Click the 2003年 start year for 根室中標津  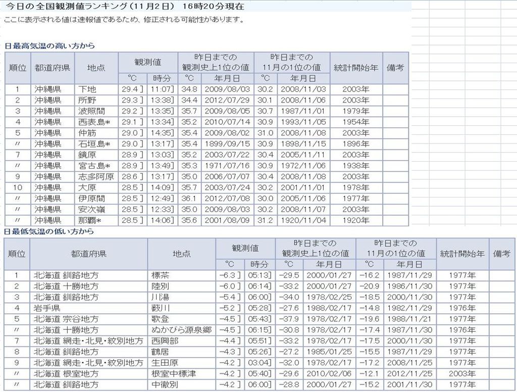pyautogui.click(x=462, y=373)
